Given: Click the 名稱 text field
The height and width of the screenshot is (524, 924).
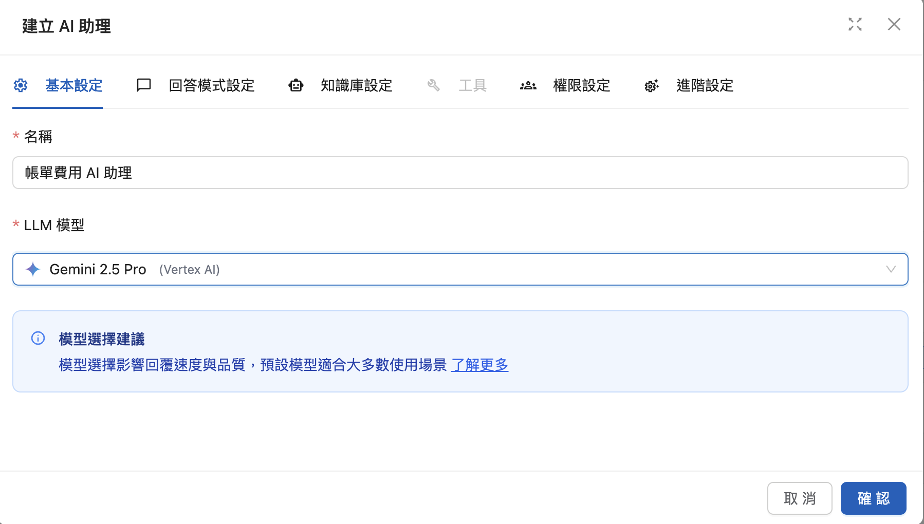Looking at the screenshot, I should click(x=460, y=173).
